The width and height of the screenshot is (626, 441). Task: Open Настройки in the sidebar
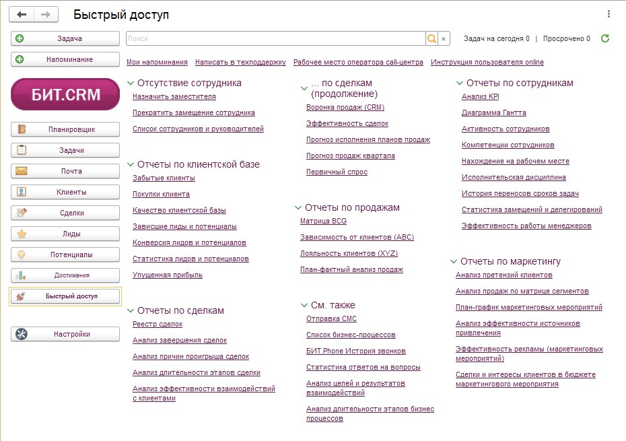65,334
